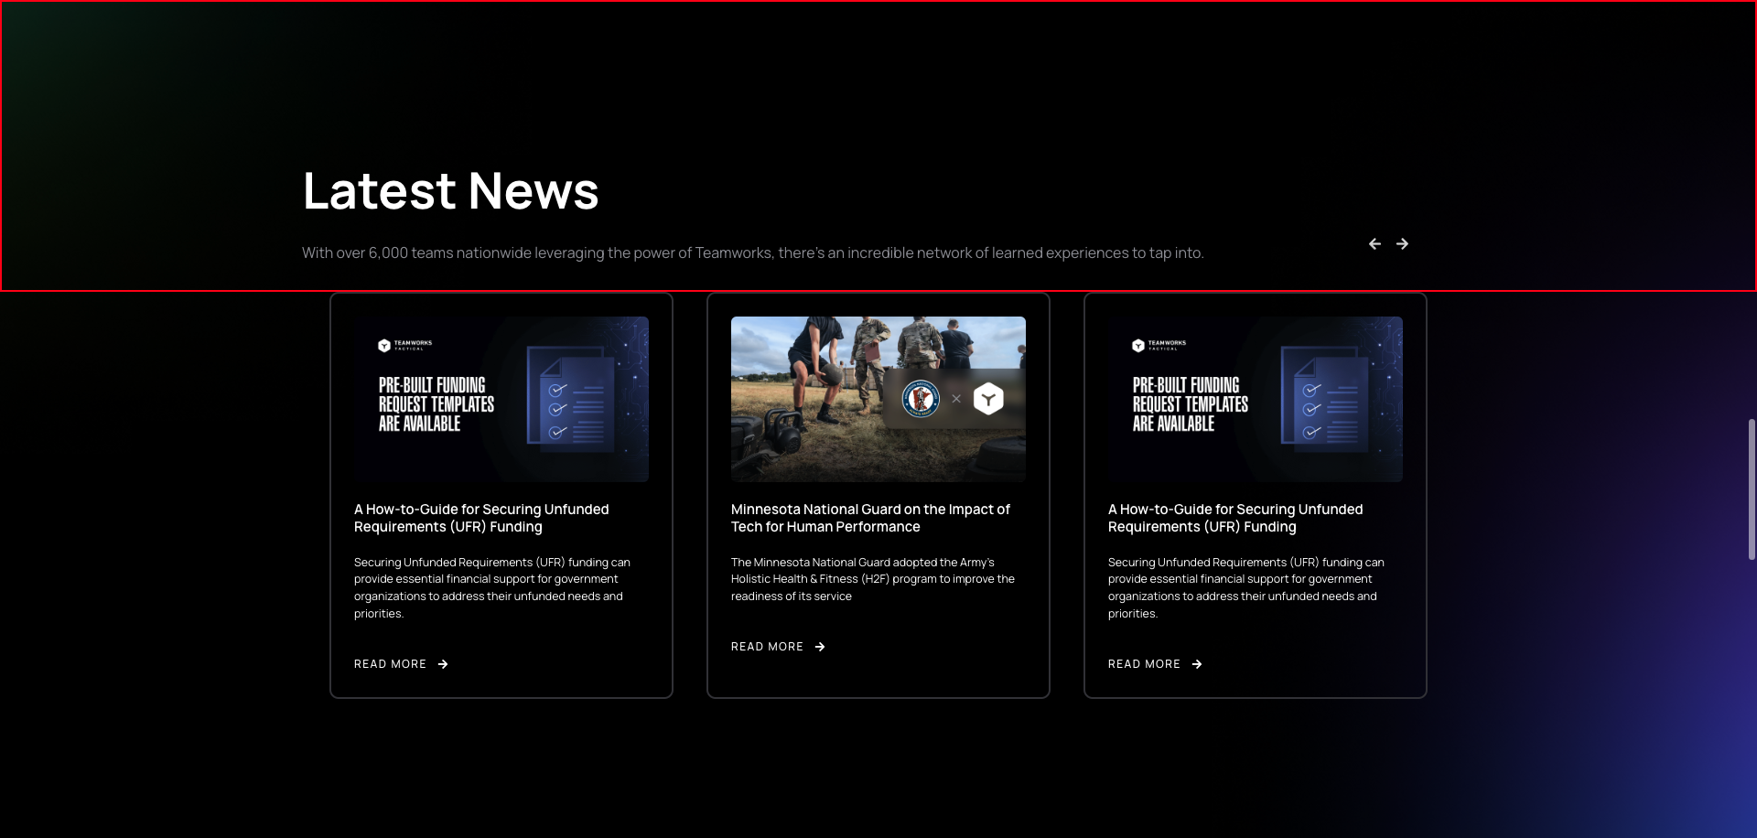This screenshot has height=838, width=1757.
Task: Click the arrow icon beside first READ MORE
Action: click(443, 664)
